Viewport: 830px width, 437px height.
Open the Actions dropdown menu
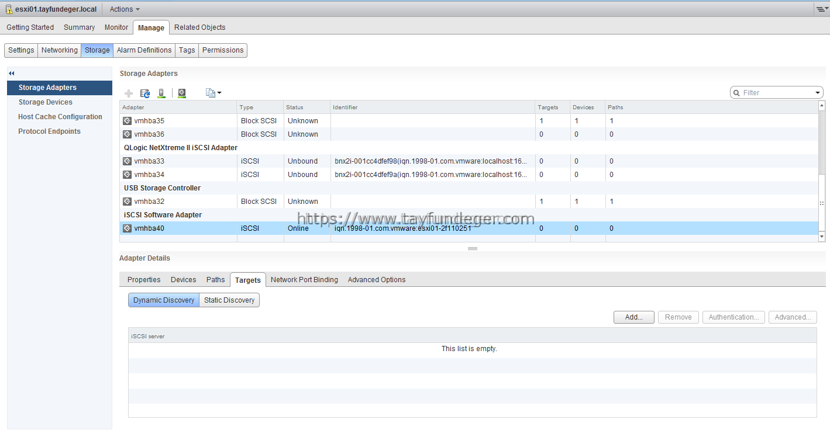(x=125, y=9)
